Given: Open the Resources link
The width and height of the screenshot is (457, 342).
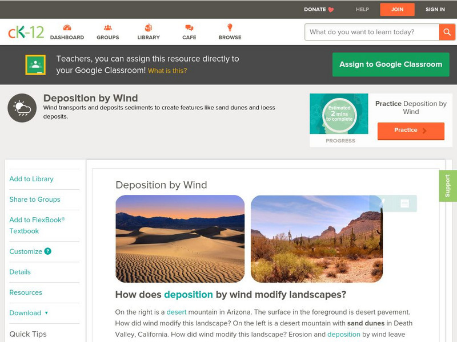Looking at the screenshot, I should [x=26, y=292].
